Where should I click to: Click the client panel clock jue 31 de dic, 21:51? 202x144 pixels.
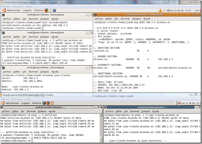tap(181, 10)
